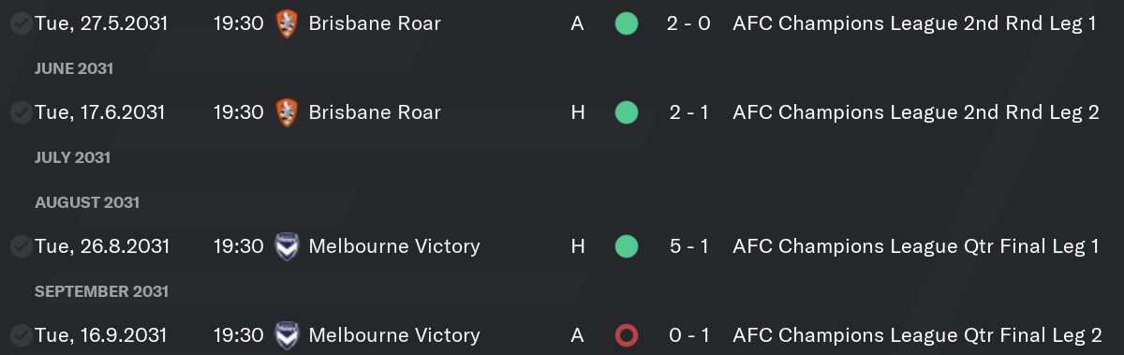Viewport: 1124px width, 355px height.
Task: Collapse the SEPTEMBER 2031 month header
Action: (x=101, y=291)
